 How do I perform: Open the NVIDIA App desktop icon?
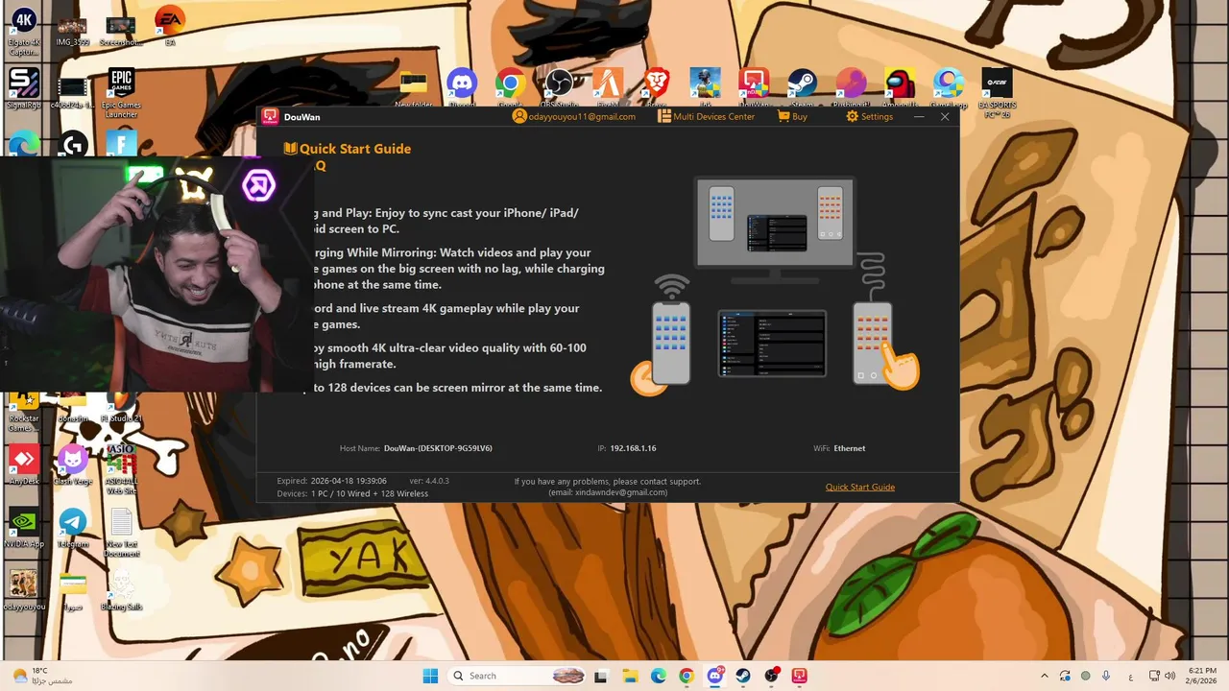coord(23,528)
